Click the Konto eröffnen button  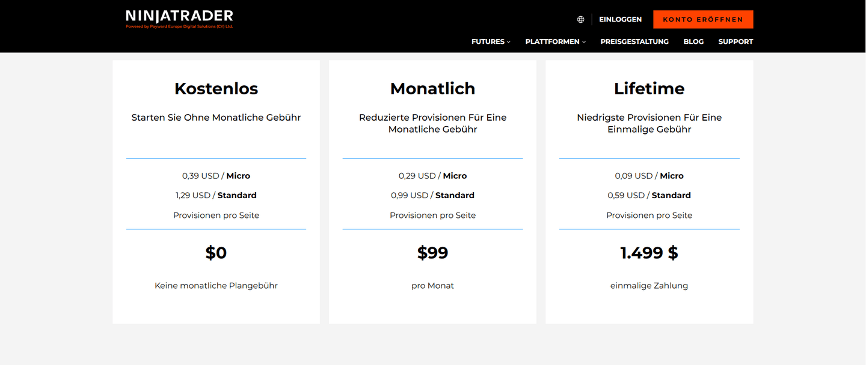(703, 19)
